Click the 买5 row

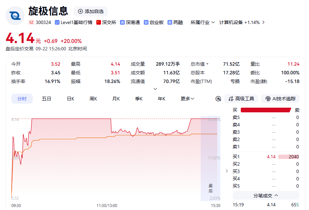tap(266, 186)
